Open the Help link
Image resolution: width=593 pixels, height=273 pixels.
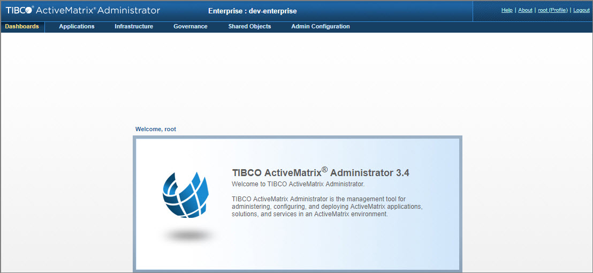tap(507, 10)
